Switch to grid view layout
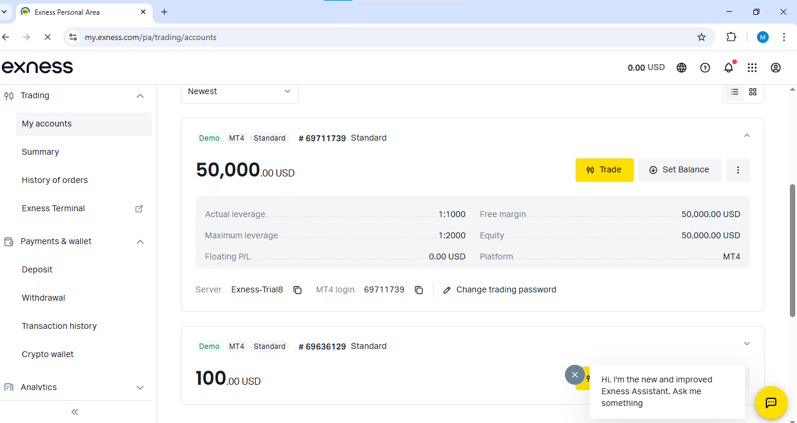This screenshot has width=797, height=423. [753, 92]
